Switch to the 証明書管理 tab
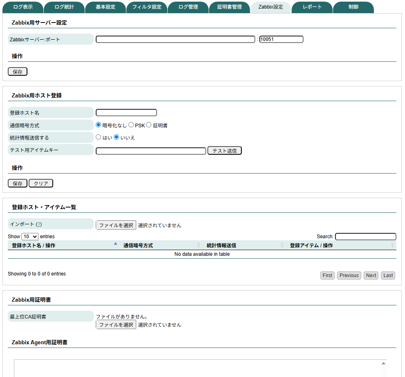The height and width of the screenshot is (377, 405). 229,7
